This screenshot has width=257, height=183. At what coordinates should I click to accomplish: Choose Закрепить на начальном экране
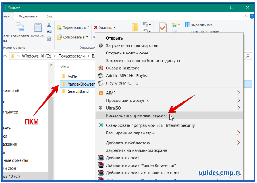tap(169, 150)
